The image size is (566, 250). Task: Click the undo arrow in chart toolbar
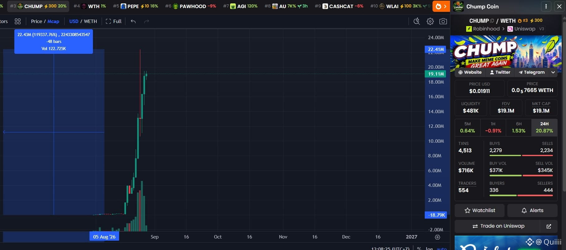(x=133, y=21)
